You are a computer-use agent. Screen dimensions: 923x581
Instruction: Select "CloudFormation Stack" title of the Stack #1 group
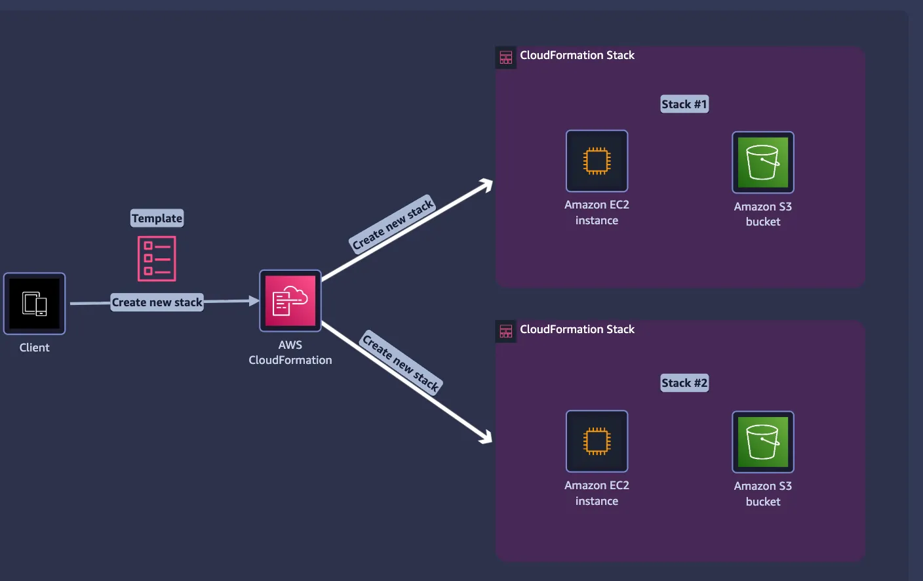pyautogui.click(x=577, y=55)
